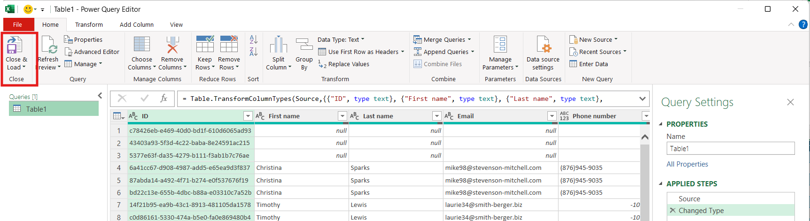Open the First name column filter dropdown
This screenshot has height=221, width=810.
[x=342, y=116]
